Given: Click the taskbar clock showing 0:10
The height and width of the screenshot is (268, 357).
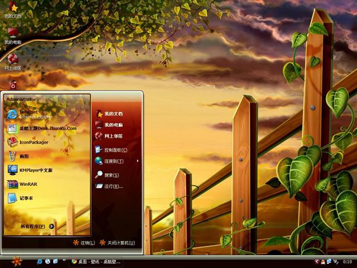Looking at the screenshot, I should 347,262.
